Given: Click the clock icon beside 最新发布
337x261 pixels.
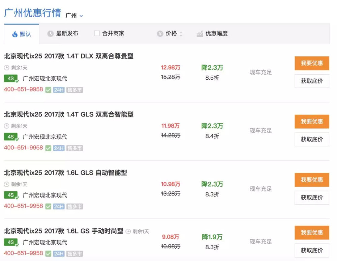Looking at the screenshot, I should [50, 34].
